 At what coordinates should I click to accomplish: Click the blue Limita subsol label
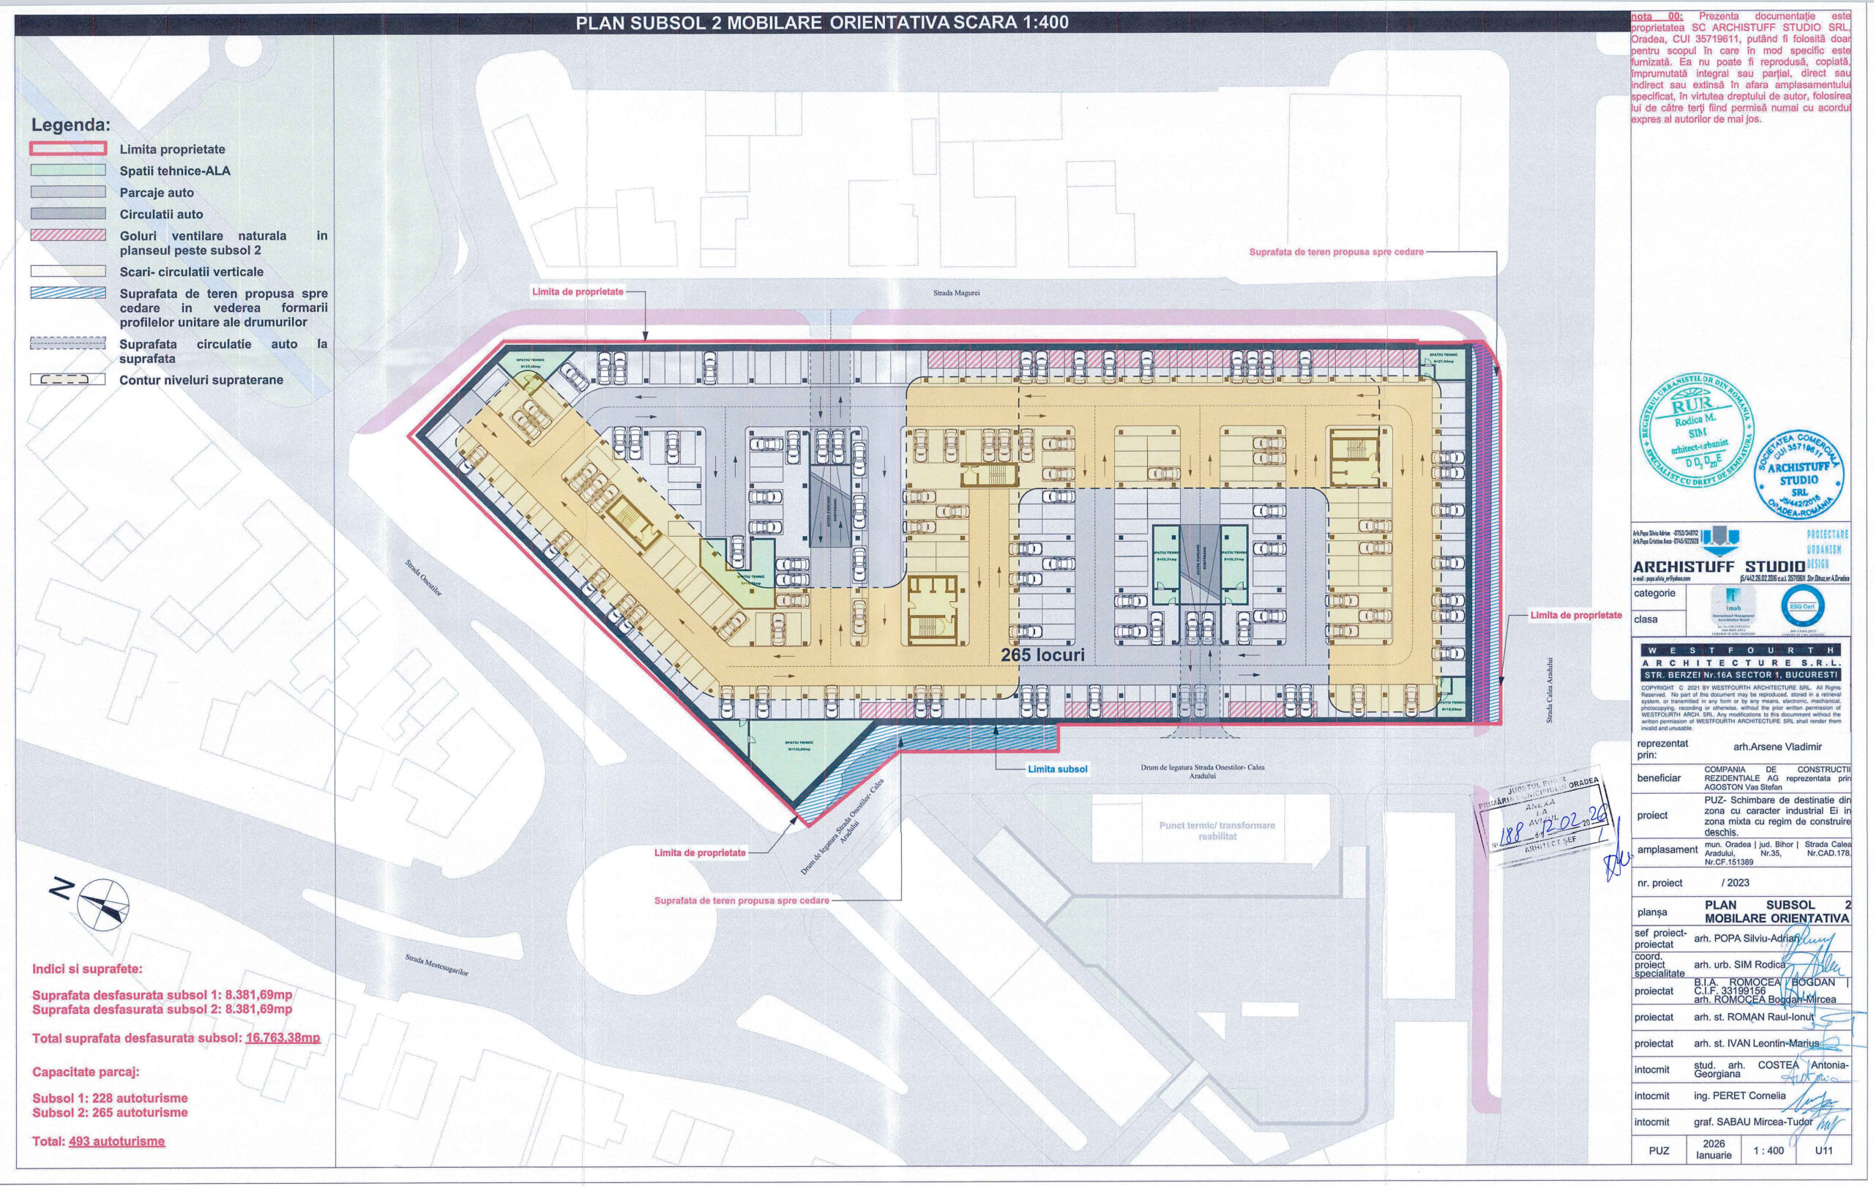coord(1057,769)
